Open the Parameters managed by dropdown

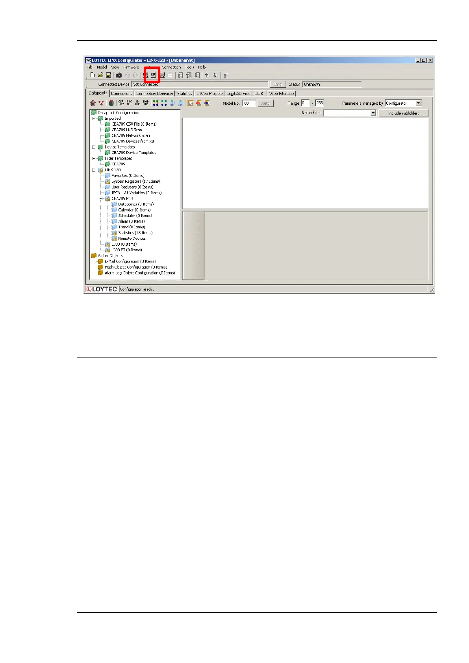[x=418, y=103]
